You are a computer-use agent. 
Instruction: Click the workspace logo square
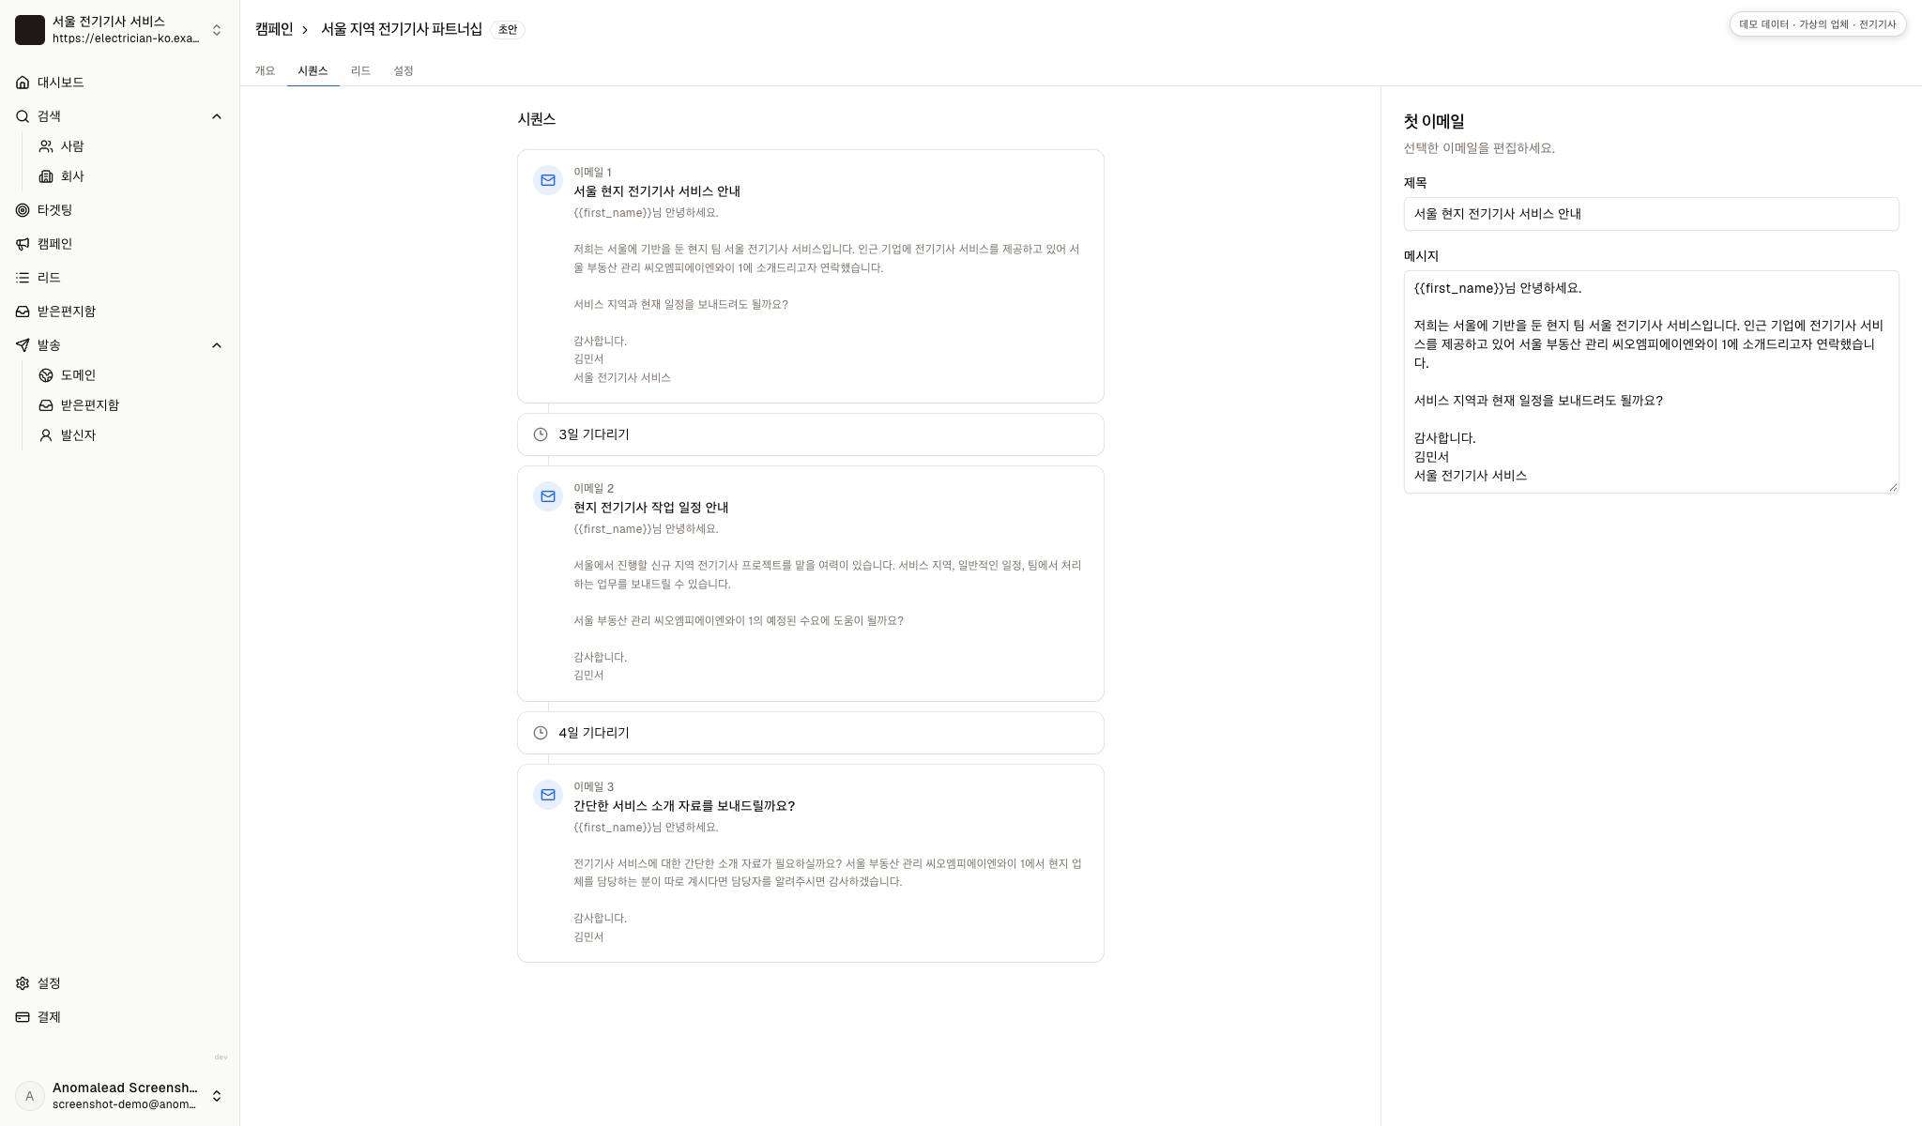click(x=30, y=30)
